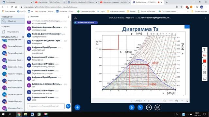Open Общие заметки shared notes

(x=13, y=32)
